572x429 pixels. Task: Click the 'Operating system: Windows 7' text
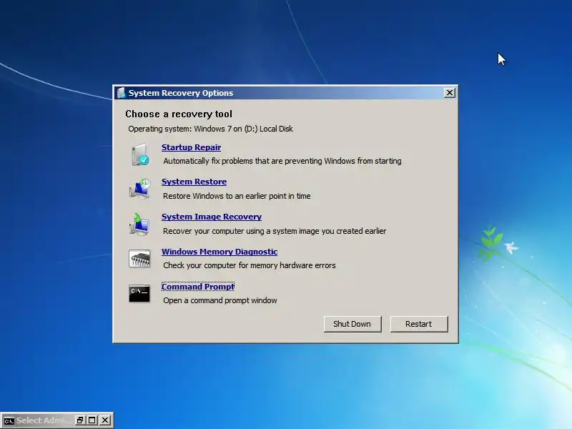click(x=210, y=129)
